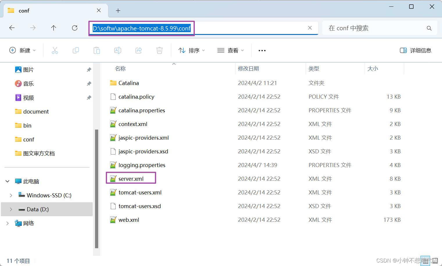Click the server.xml file icon
Viewport: 442px width, 266px height.
pos(113,179)
